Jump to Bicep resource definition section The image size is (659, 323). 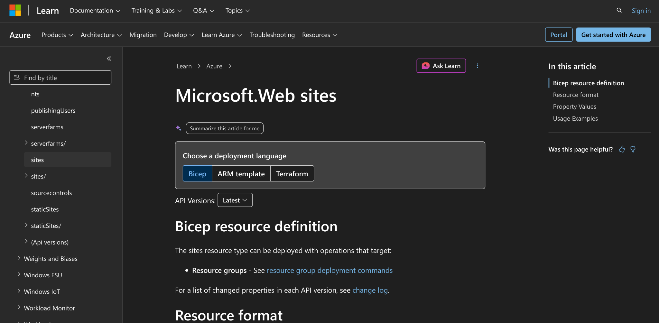click(x=588, y=83)
